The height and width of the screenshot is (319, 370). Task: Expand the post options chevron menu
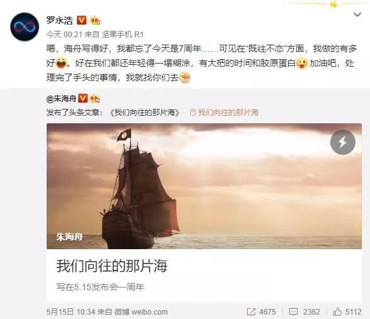point(357,15)
